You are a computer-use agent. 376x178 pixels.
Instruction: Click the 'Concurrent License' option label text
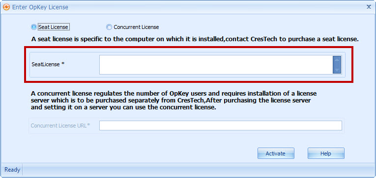136,27
